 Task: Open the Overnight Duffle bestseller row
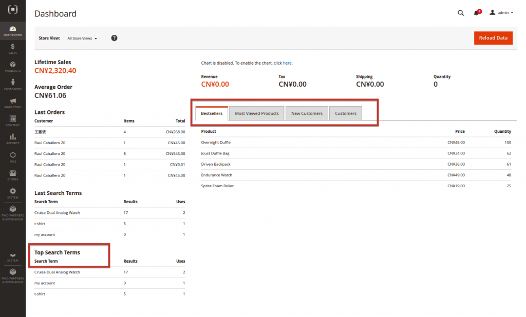216,142
